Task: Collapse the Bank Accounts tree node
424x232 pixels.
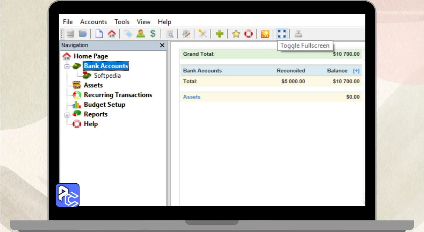Action: [67, 66]
